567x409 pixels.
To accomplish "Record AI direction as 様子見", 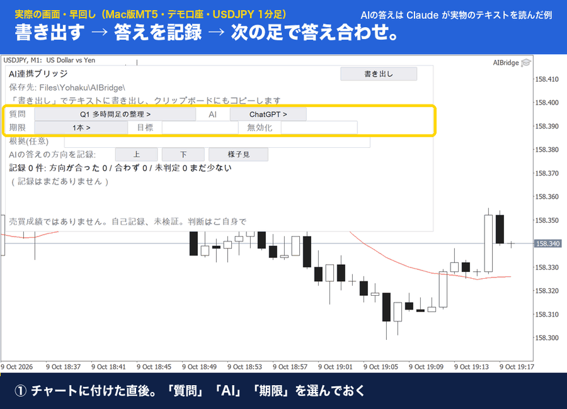I will tap(238, 155).
